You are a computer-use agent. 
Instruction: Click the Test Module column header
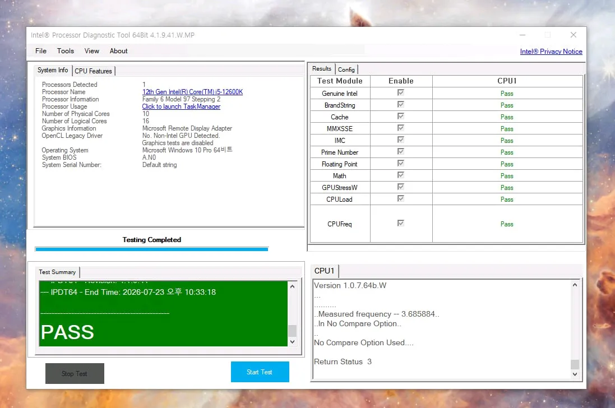click(x=340, y=81)
